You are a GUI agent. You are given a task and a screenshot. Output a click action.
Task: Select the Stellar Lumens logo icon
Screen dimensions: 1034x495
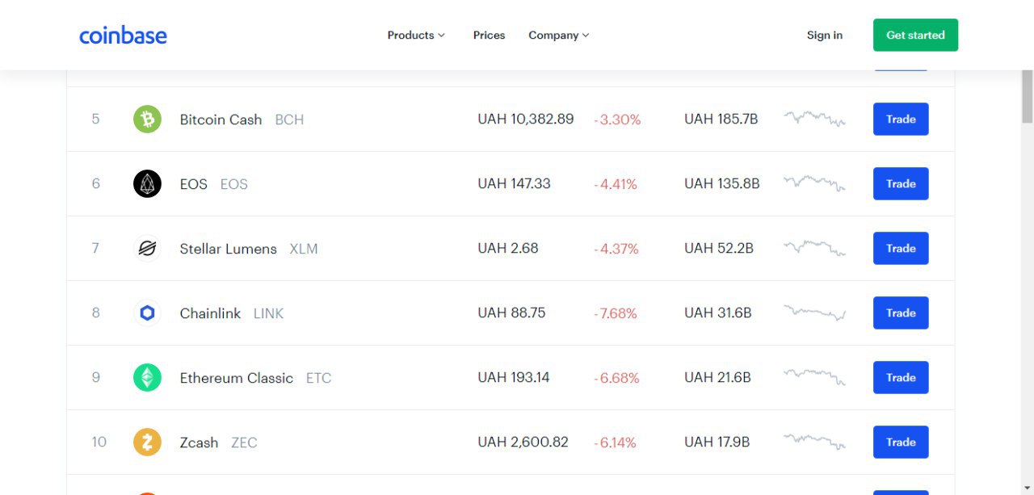[x=147, y=249]
